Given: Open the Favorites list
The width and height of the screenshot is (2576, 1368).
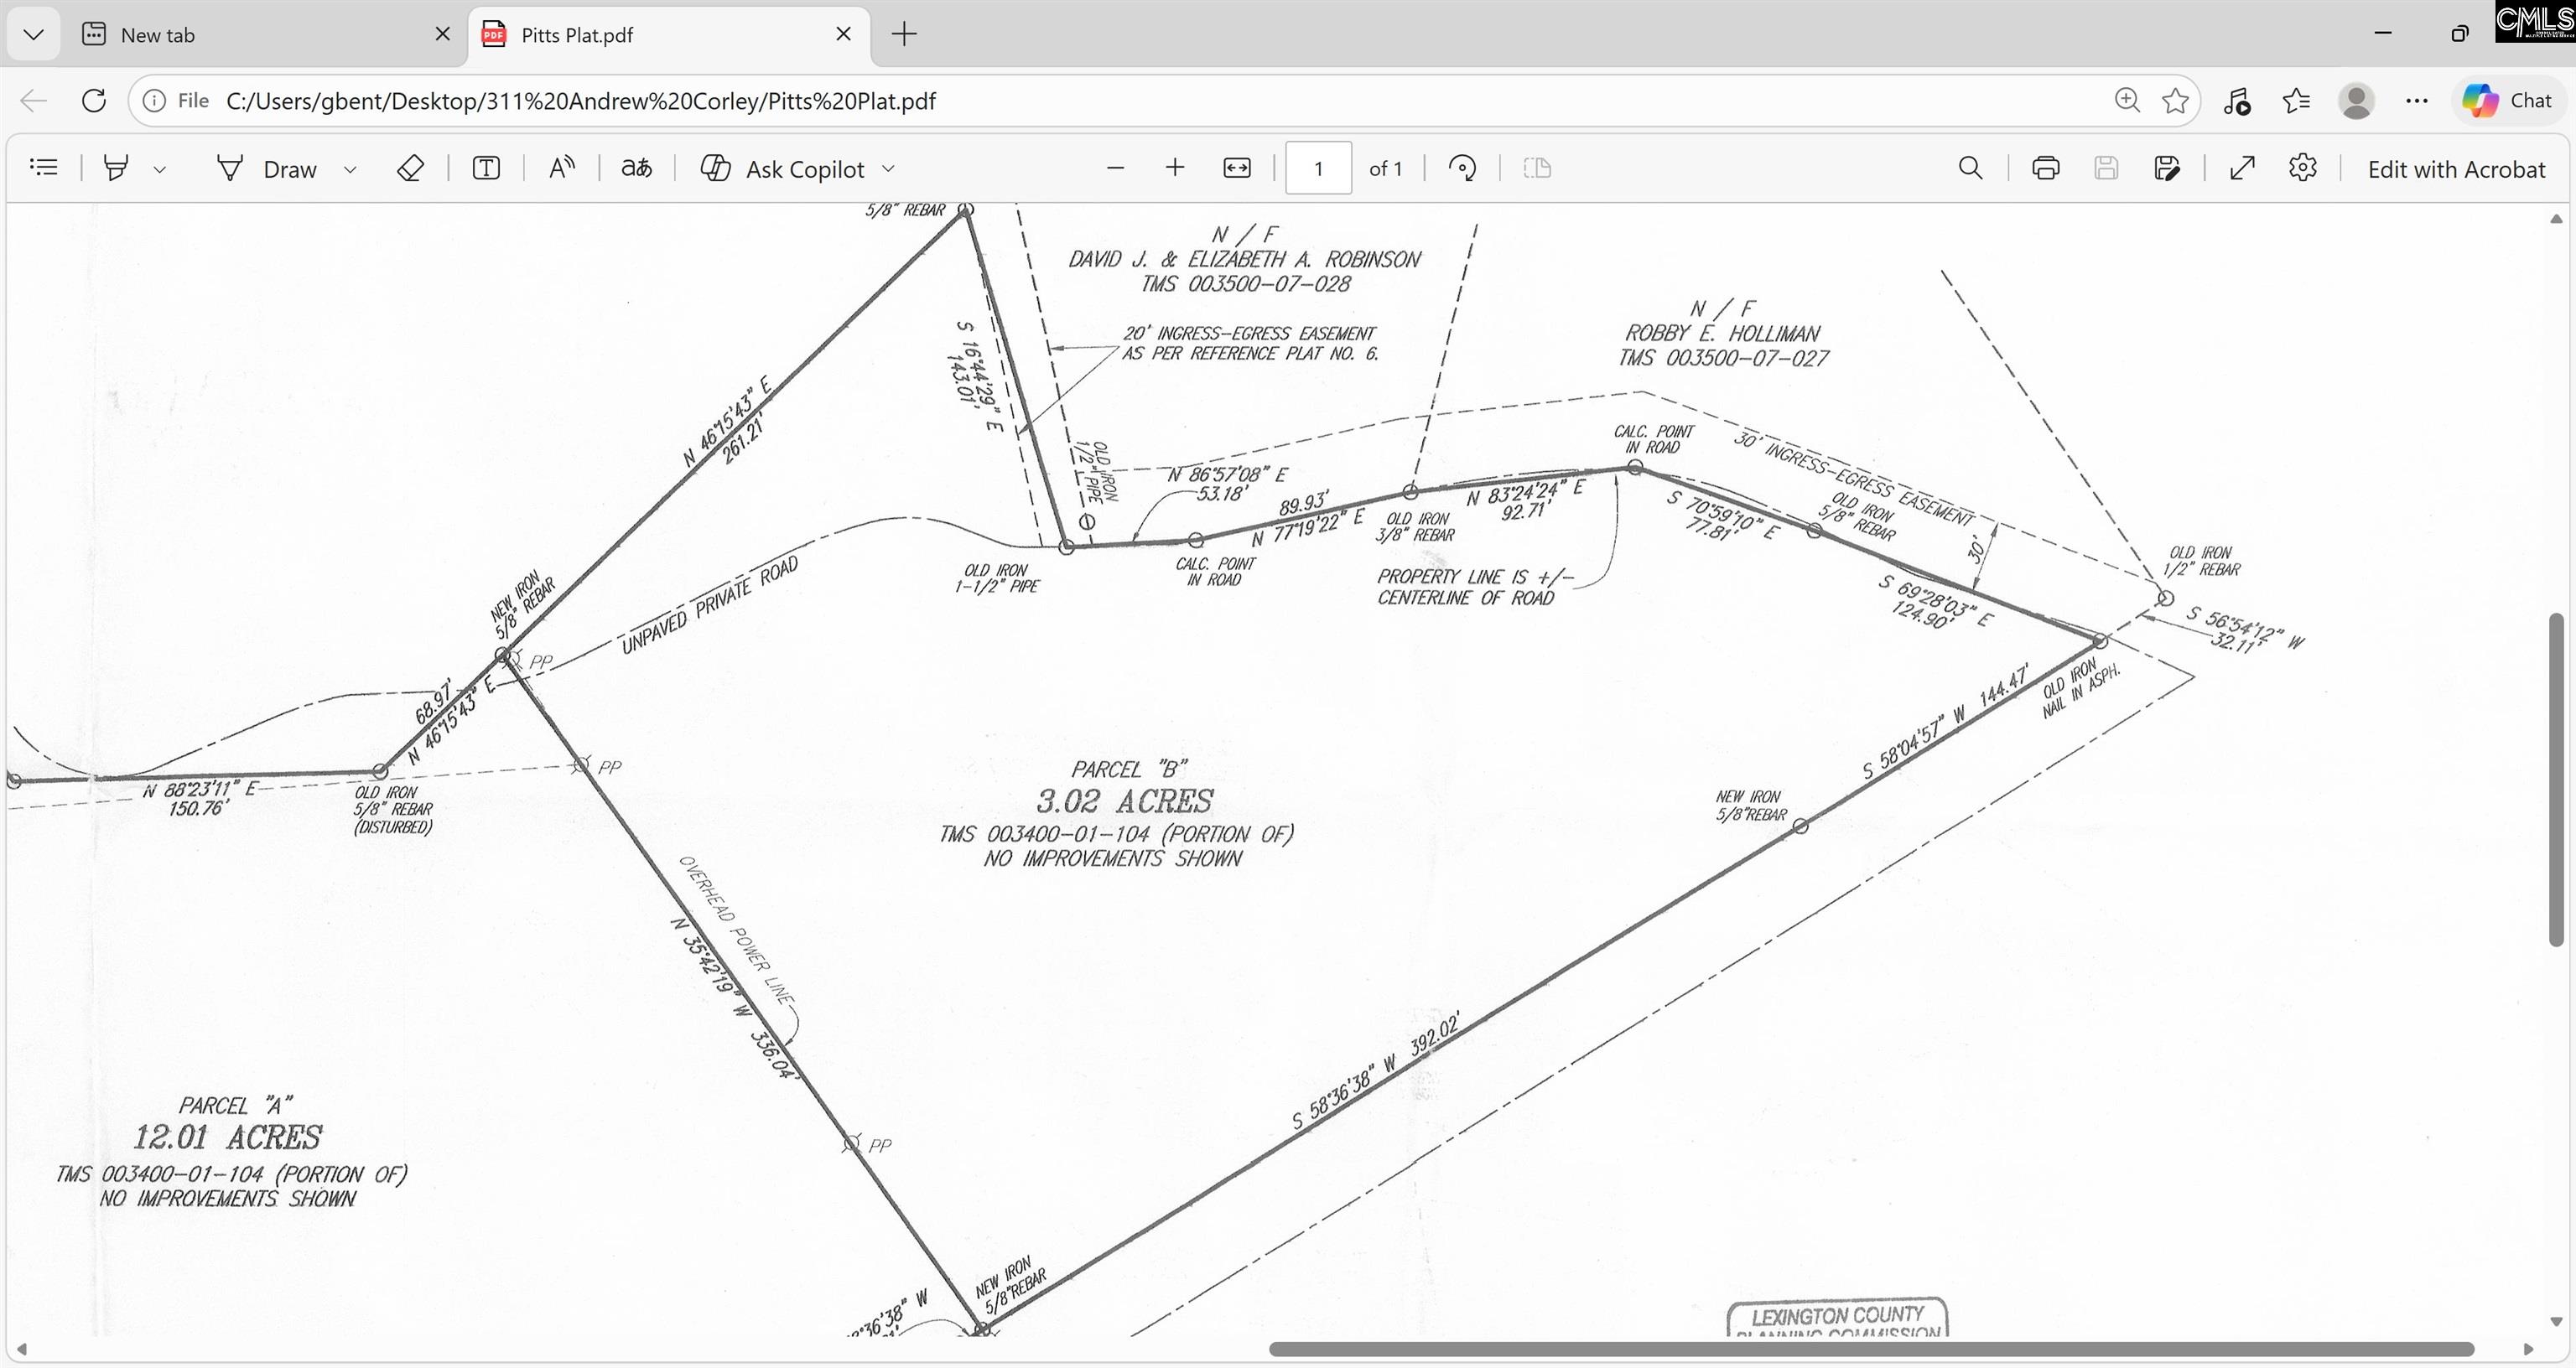Looking at the screenshot, I should 2297,100.
